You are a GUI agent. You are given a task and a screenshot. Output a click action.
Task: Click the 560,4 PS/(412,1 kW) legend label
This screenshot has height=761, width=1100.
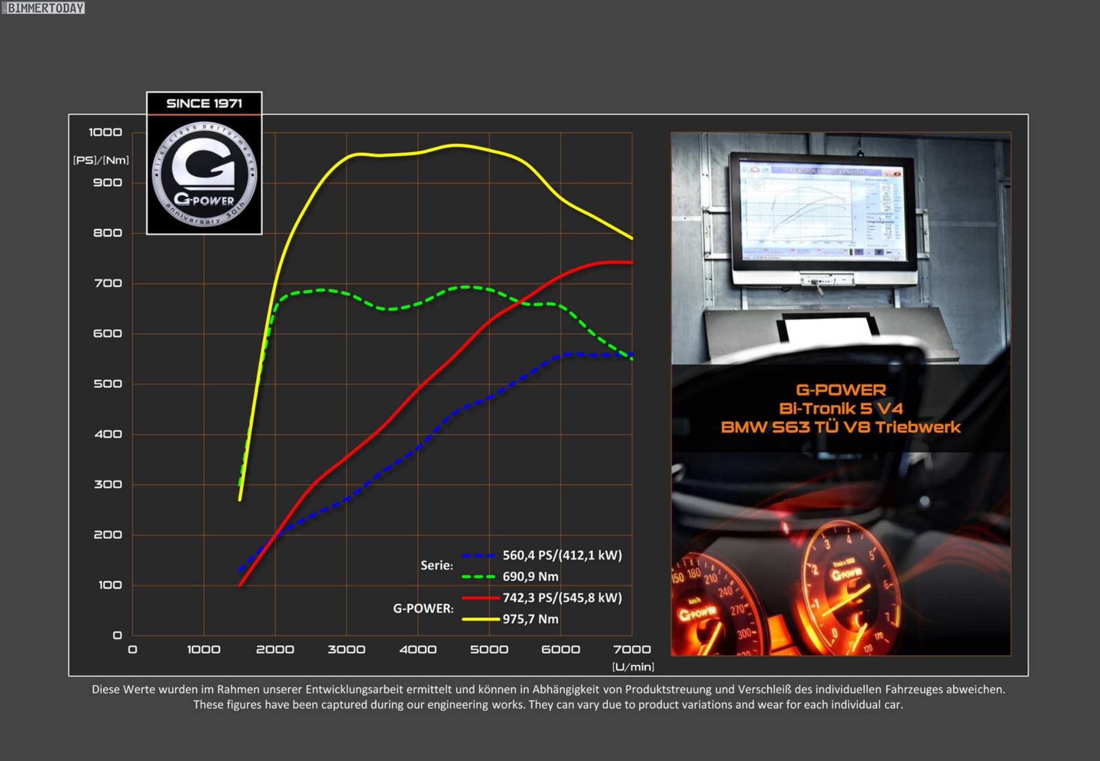click(x=561, y=555)
